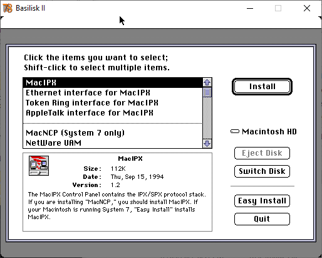This screenshot has height=258, width=322.
Task: Click the list scrollbar down arrow
Action: coord(207,144)
